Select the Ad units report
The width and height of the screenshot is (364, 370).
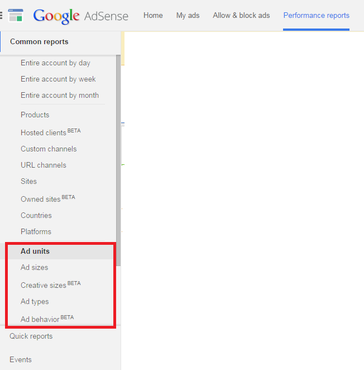pyautogui.click(x=35, y=252)
